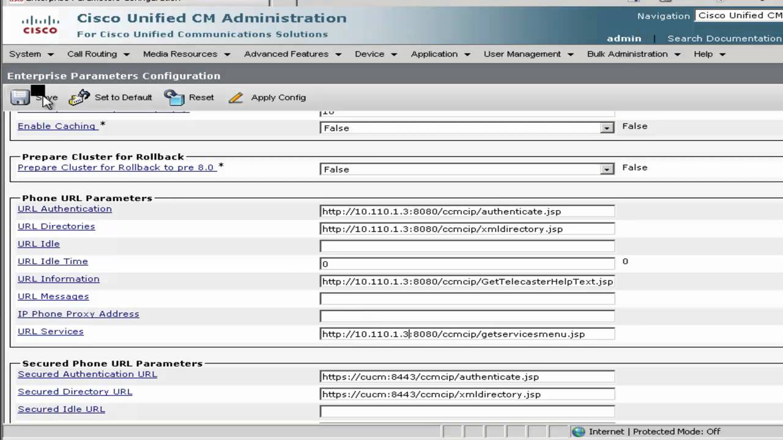Focus the Secured Directory URL field
Viewport: 783px width, 440px height.
point(467,394)
